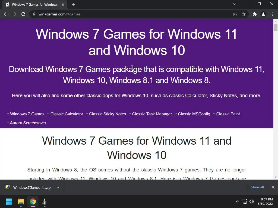Select the Windows 7 Games for Windows tab
This screenshot has height=208, width=278.
(x=35, y=5)
